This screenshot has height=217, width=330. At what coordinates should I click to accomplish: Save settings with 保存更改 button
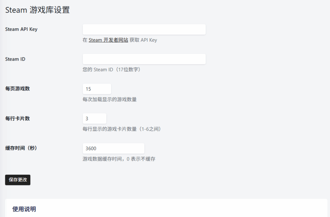(x=18, y=180)
